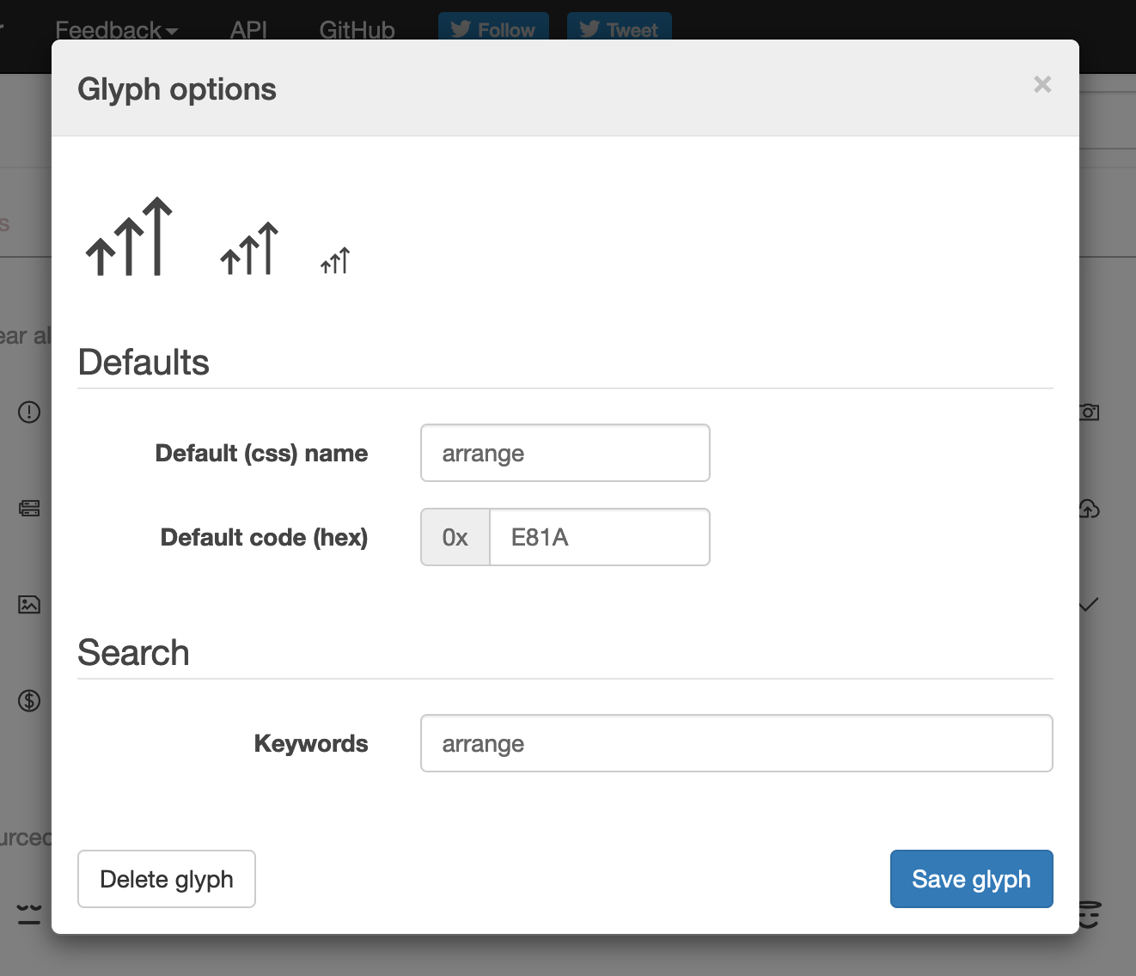The width and height of the screenshot is (1136, 976).
Task: Go to the GitHub menu item
Action: (x=357, y=29)
